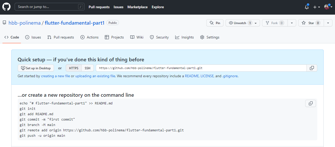Copy the repository HTTPS URL
This screenshot has width=335, height=147.
pyautogui.click(x=312, y=68)
